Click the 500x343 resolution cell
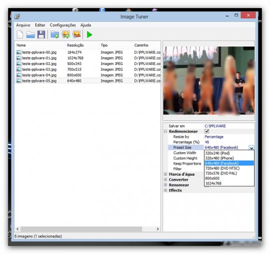This screenshot has height=254, width=270. pyautogui.click(x=74, y=63)
